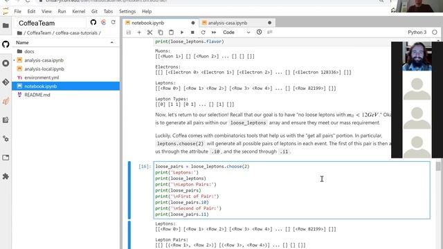Click the 'Lepton Types:' output text
The width and height of the screenshot is (443, 249).
tap(172, 99)
